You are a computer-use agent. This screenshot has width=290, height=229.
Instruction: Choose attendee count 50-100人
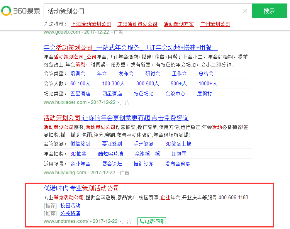(80, 84)
